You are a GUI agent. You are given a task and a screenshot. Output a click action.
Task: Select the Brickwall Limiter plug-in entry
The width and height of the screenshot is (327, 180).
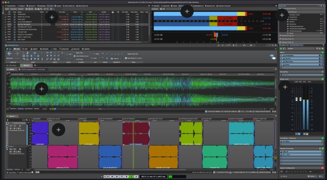pos(295,15)
